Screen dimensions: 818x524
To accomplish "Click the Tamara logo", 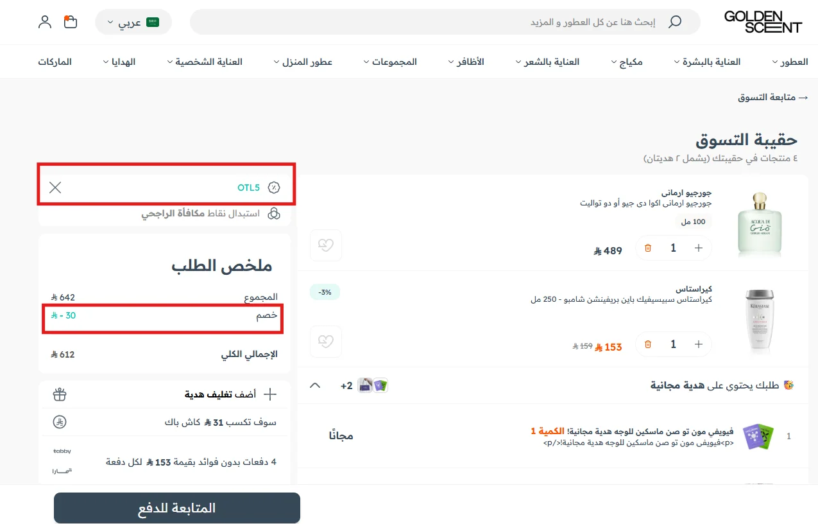I will [62, 471].
